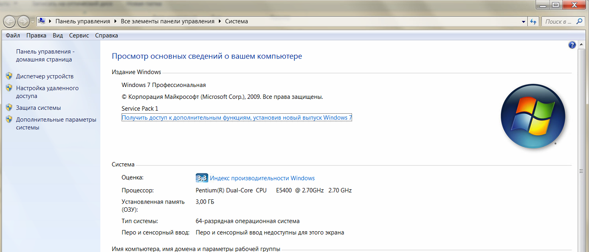The width and height of the screenshot is (589, 252).
Task: Click the computer icon in address bar
Action: tap(42, 21)
